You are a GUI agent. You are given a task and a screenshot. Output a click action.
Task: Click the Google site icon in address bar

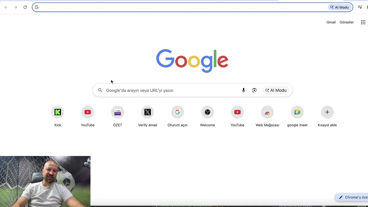pyautogui.click(x=37, y=7)
